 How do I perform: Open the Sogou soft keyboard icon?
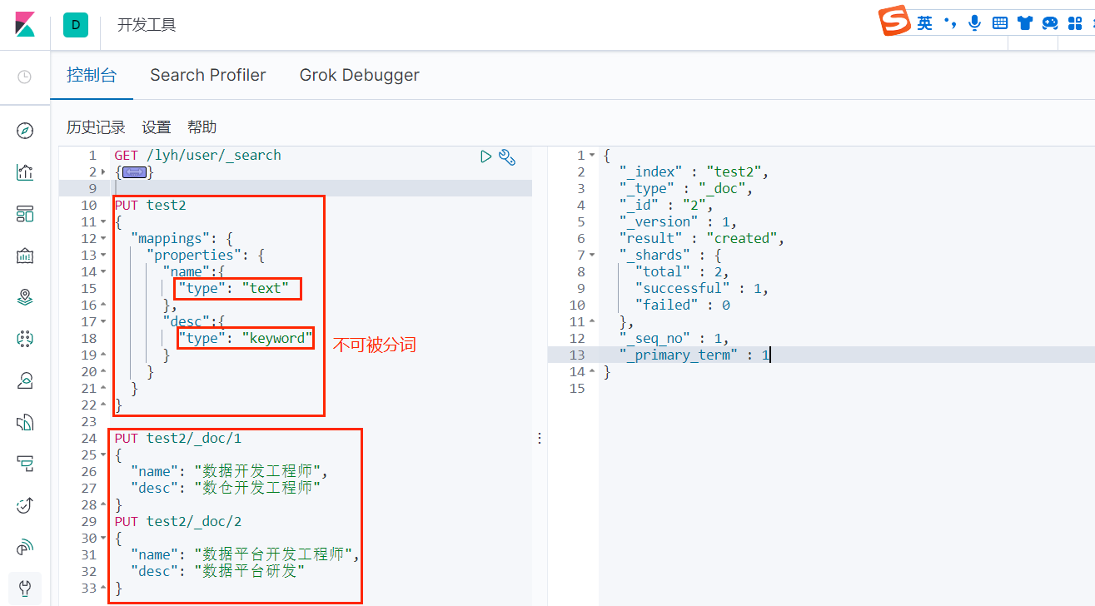[x=1000, y=23]
